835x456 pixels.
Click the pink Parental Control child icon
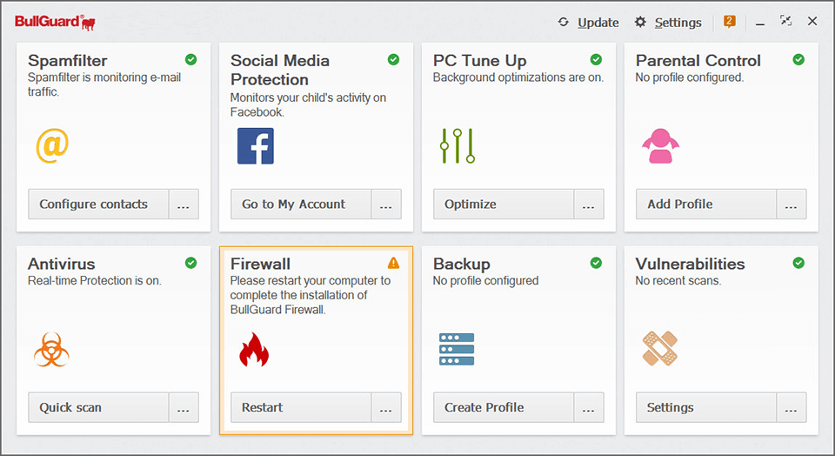660,146
